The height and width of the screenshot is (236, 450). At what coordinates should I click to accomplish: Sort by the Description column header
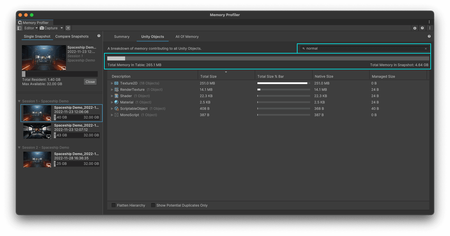coord(121,76)
